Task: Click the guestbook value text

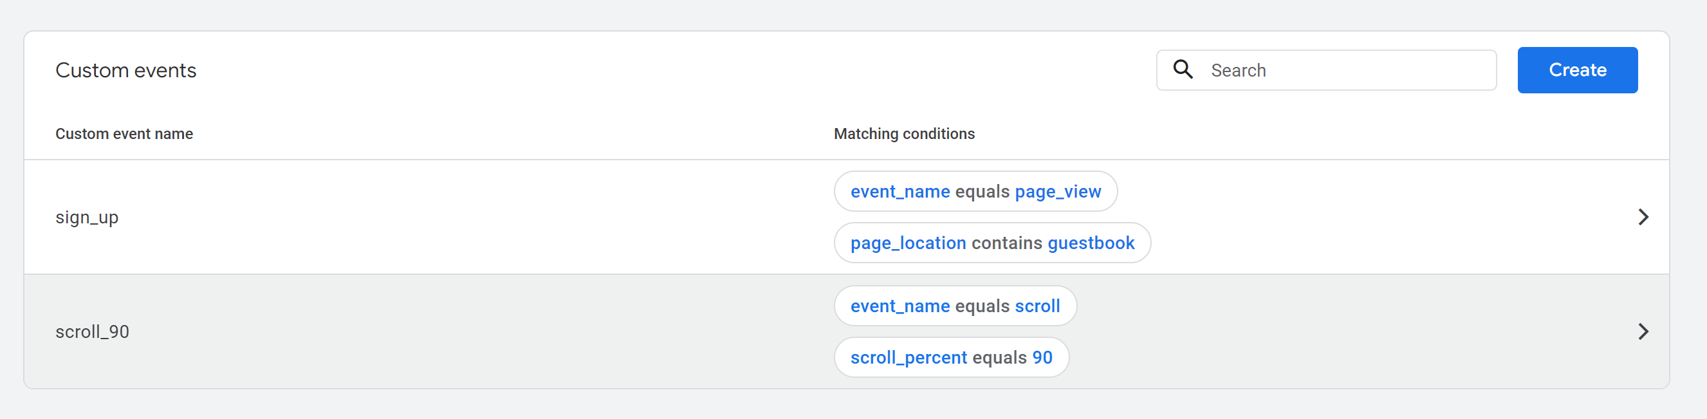Action: tap(1091, 243)
